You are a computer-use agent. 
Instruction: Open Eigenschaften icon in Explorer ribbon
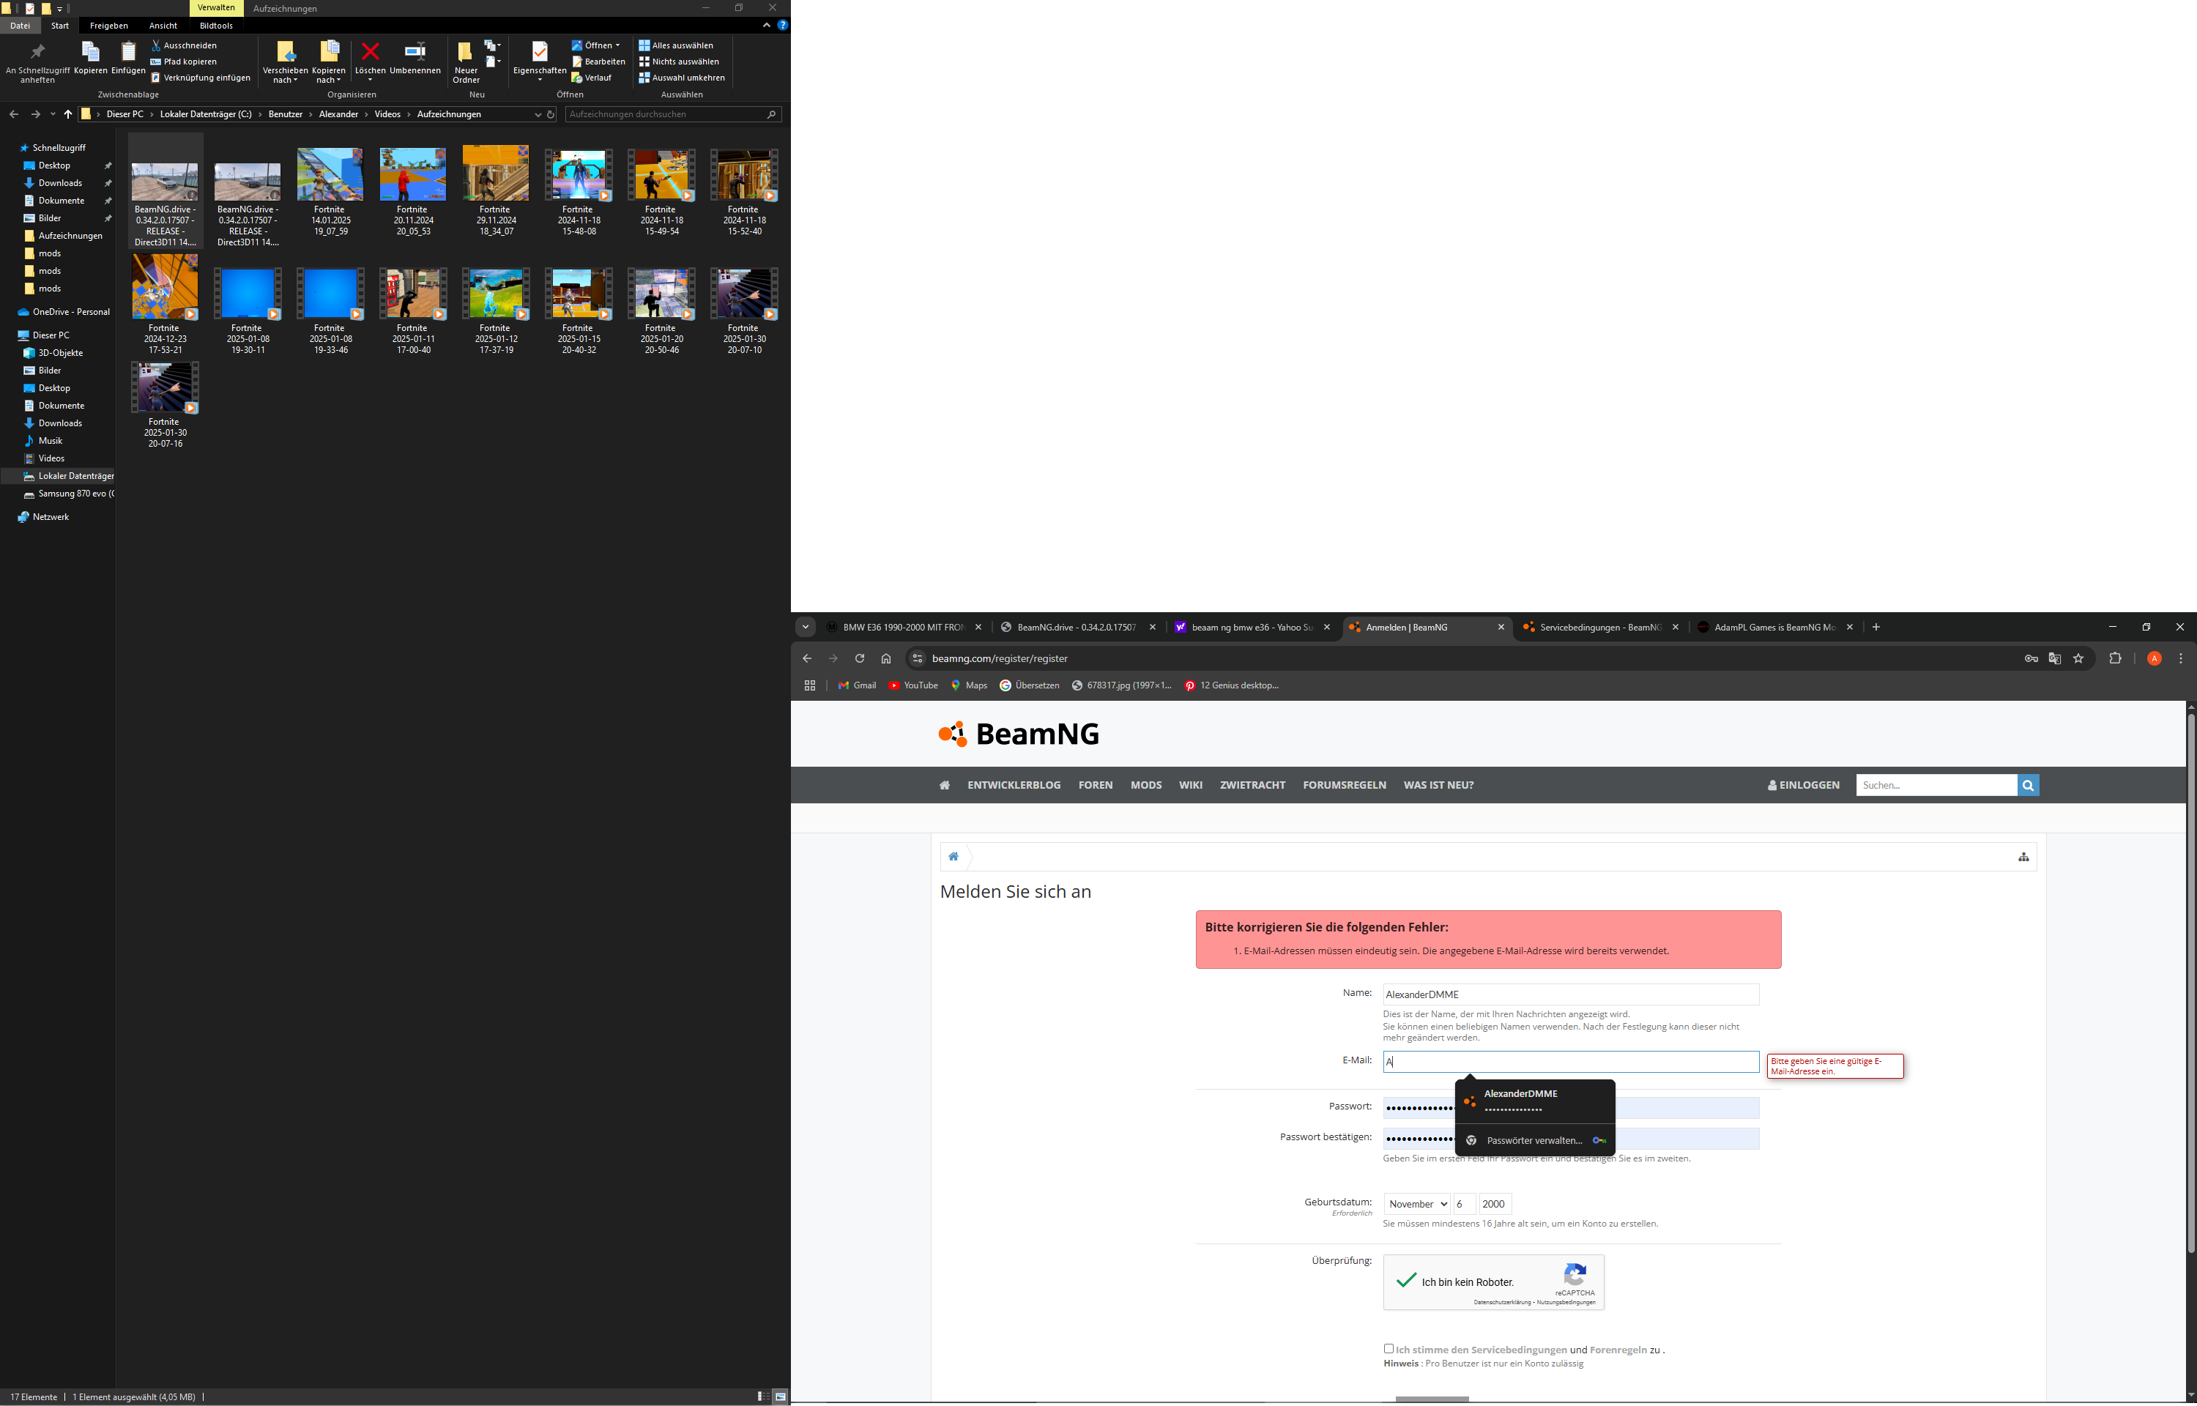click(x=540, y=51)
